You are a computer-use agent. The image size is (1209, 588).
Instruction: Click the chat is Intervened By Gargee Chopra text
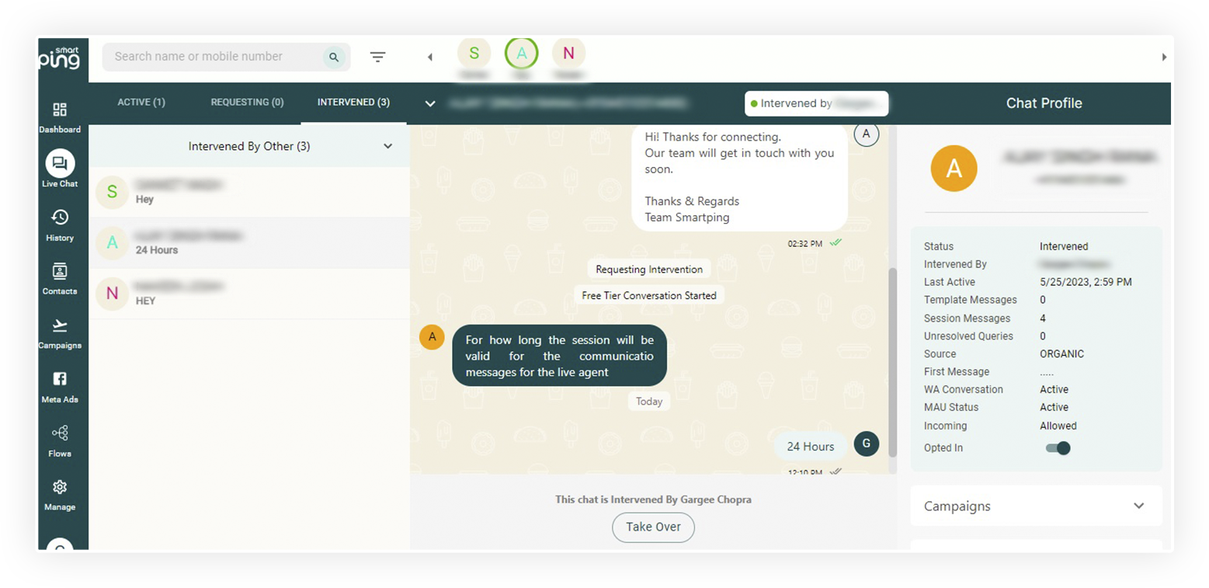point(653,499)
